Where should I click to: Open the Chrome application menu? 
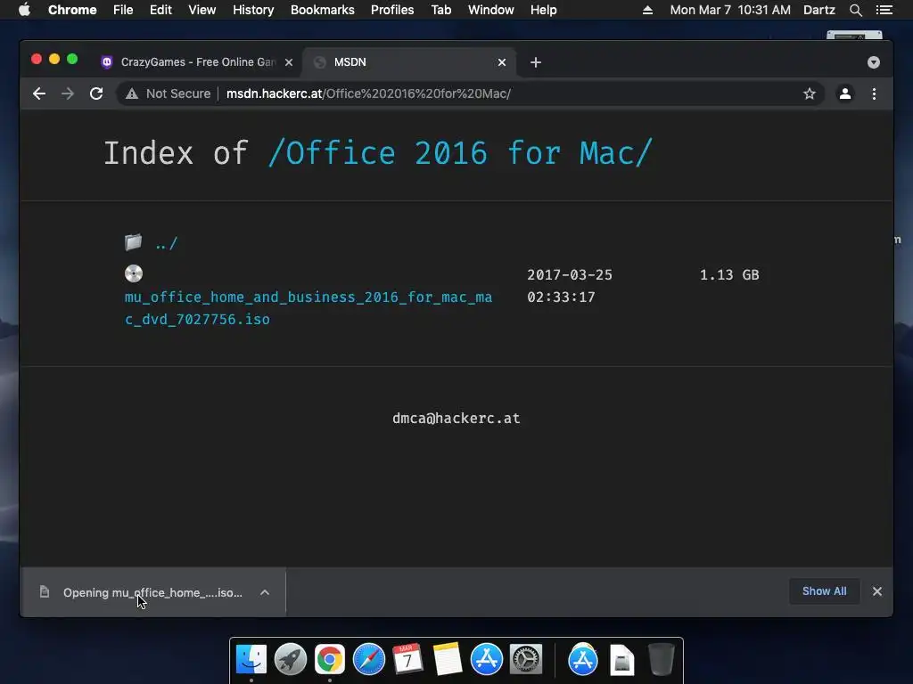tap(72, 10)
